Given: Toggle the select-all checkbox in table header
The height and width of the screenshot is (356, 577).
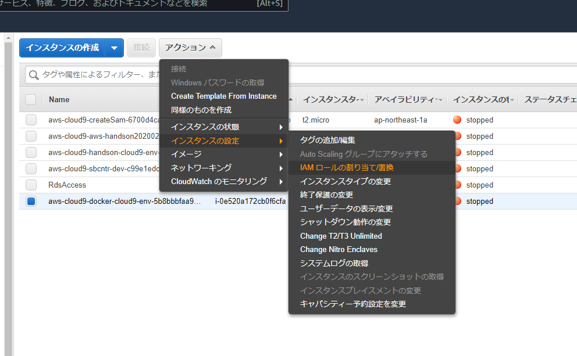Looking at the screenshot, I should coord(31,99).
